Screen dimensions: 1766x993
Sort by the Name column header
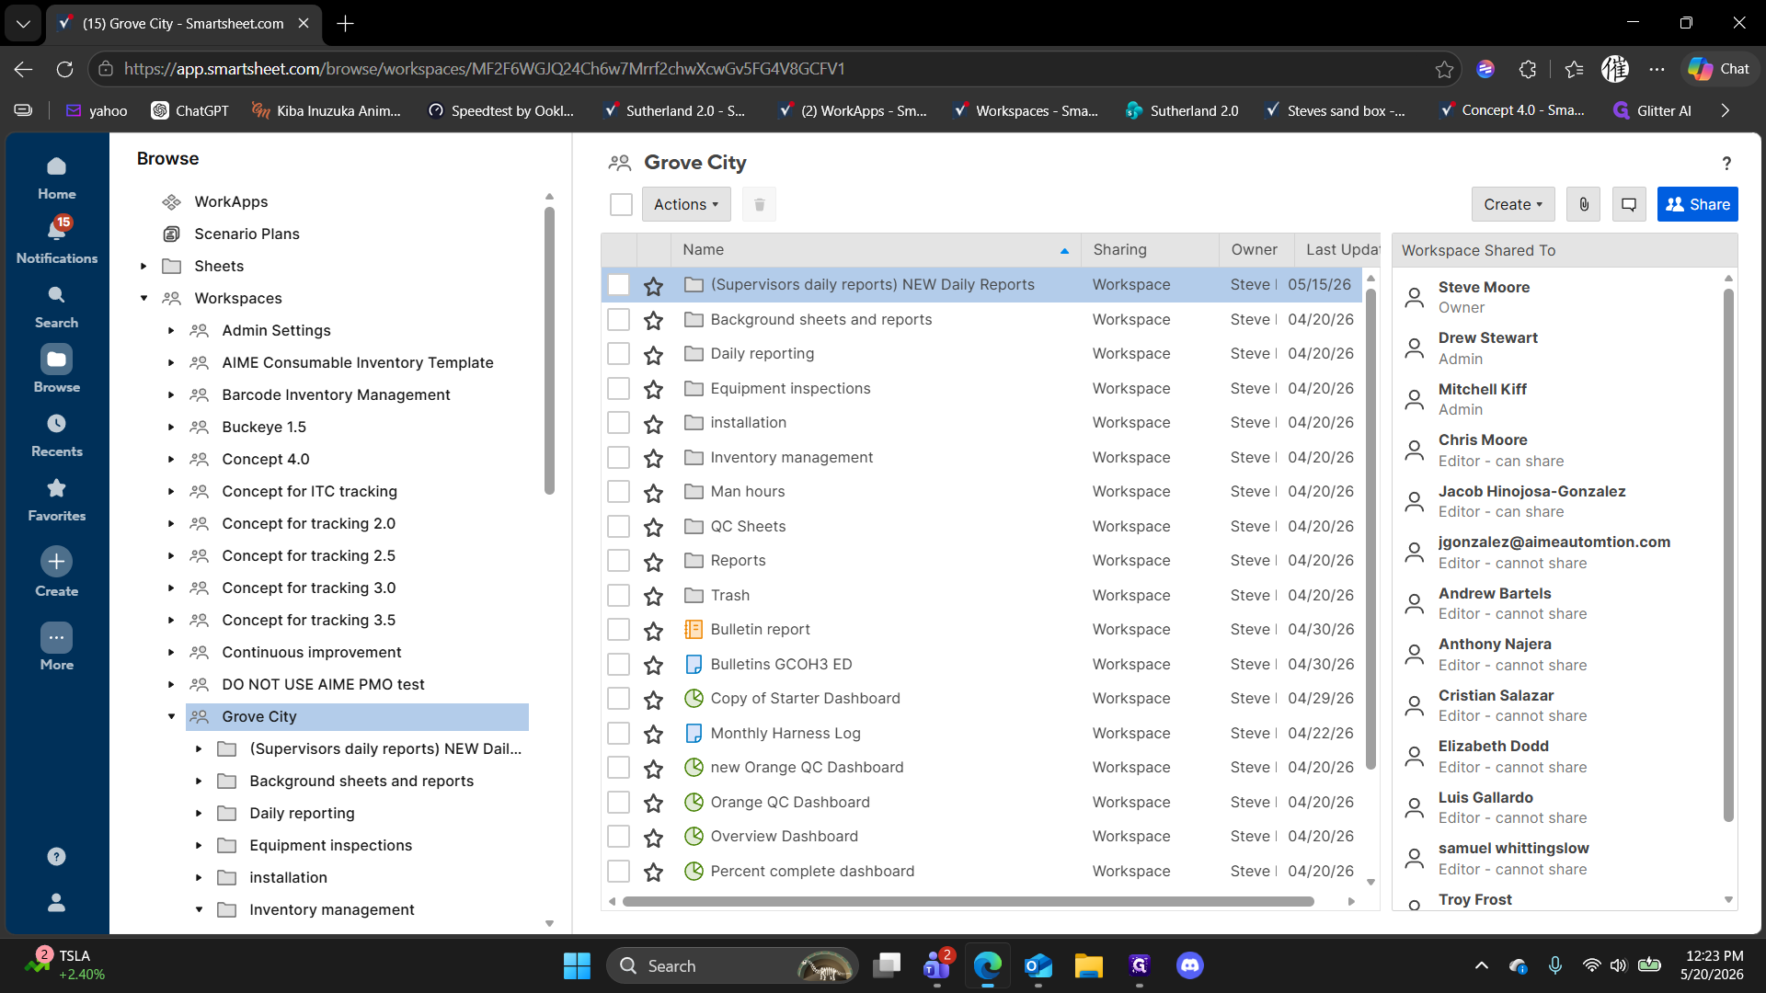[875, 250]
